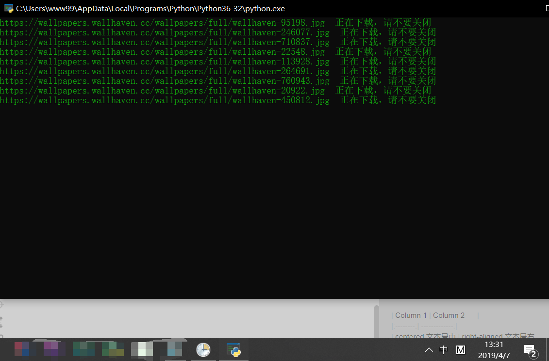The height and width of the screenshot is (361, 549).
Task: Click the wallhaven-760943.jpg download line
Action: pos(218,81)
